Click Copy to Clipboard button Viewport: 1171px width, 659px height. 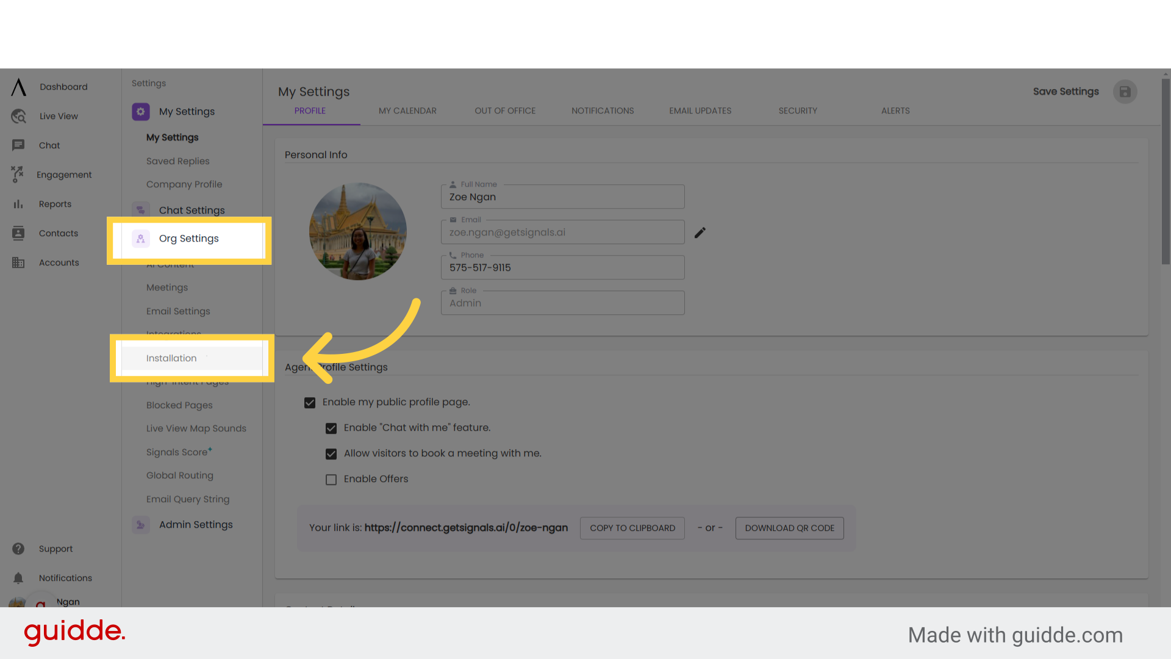coord(632,528)
